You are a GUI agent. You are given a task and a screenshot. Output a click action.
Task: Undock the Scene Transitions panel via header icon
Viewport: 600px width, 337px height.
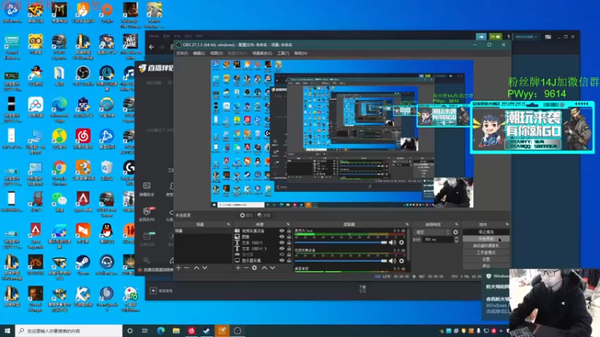457,224
